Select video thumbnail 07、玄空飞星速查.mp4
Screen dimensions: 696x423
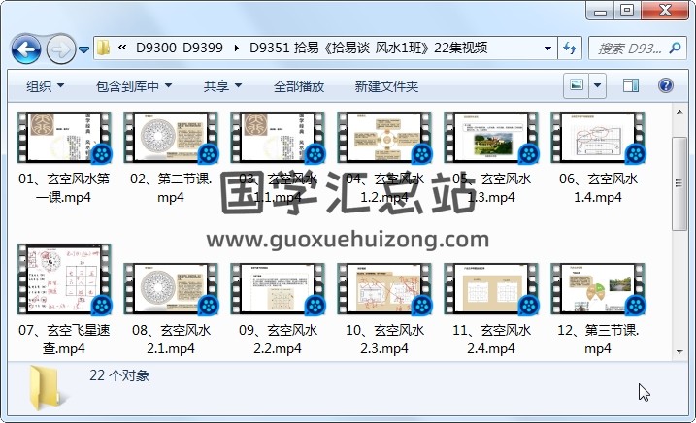tap(64, 279)
